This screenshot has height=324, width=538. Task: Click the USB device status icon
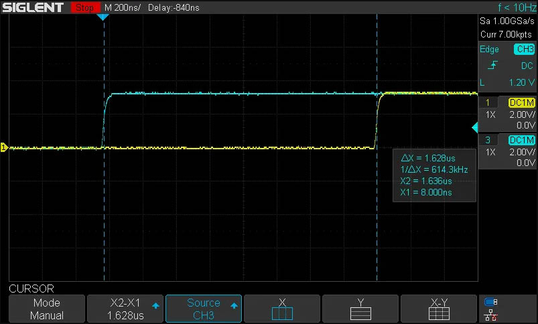point(490,302)
